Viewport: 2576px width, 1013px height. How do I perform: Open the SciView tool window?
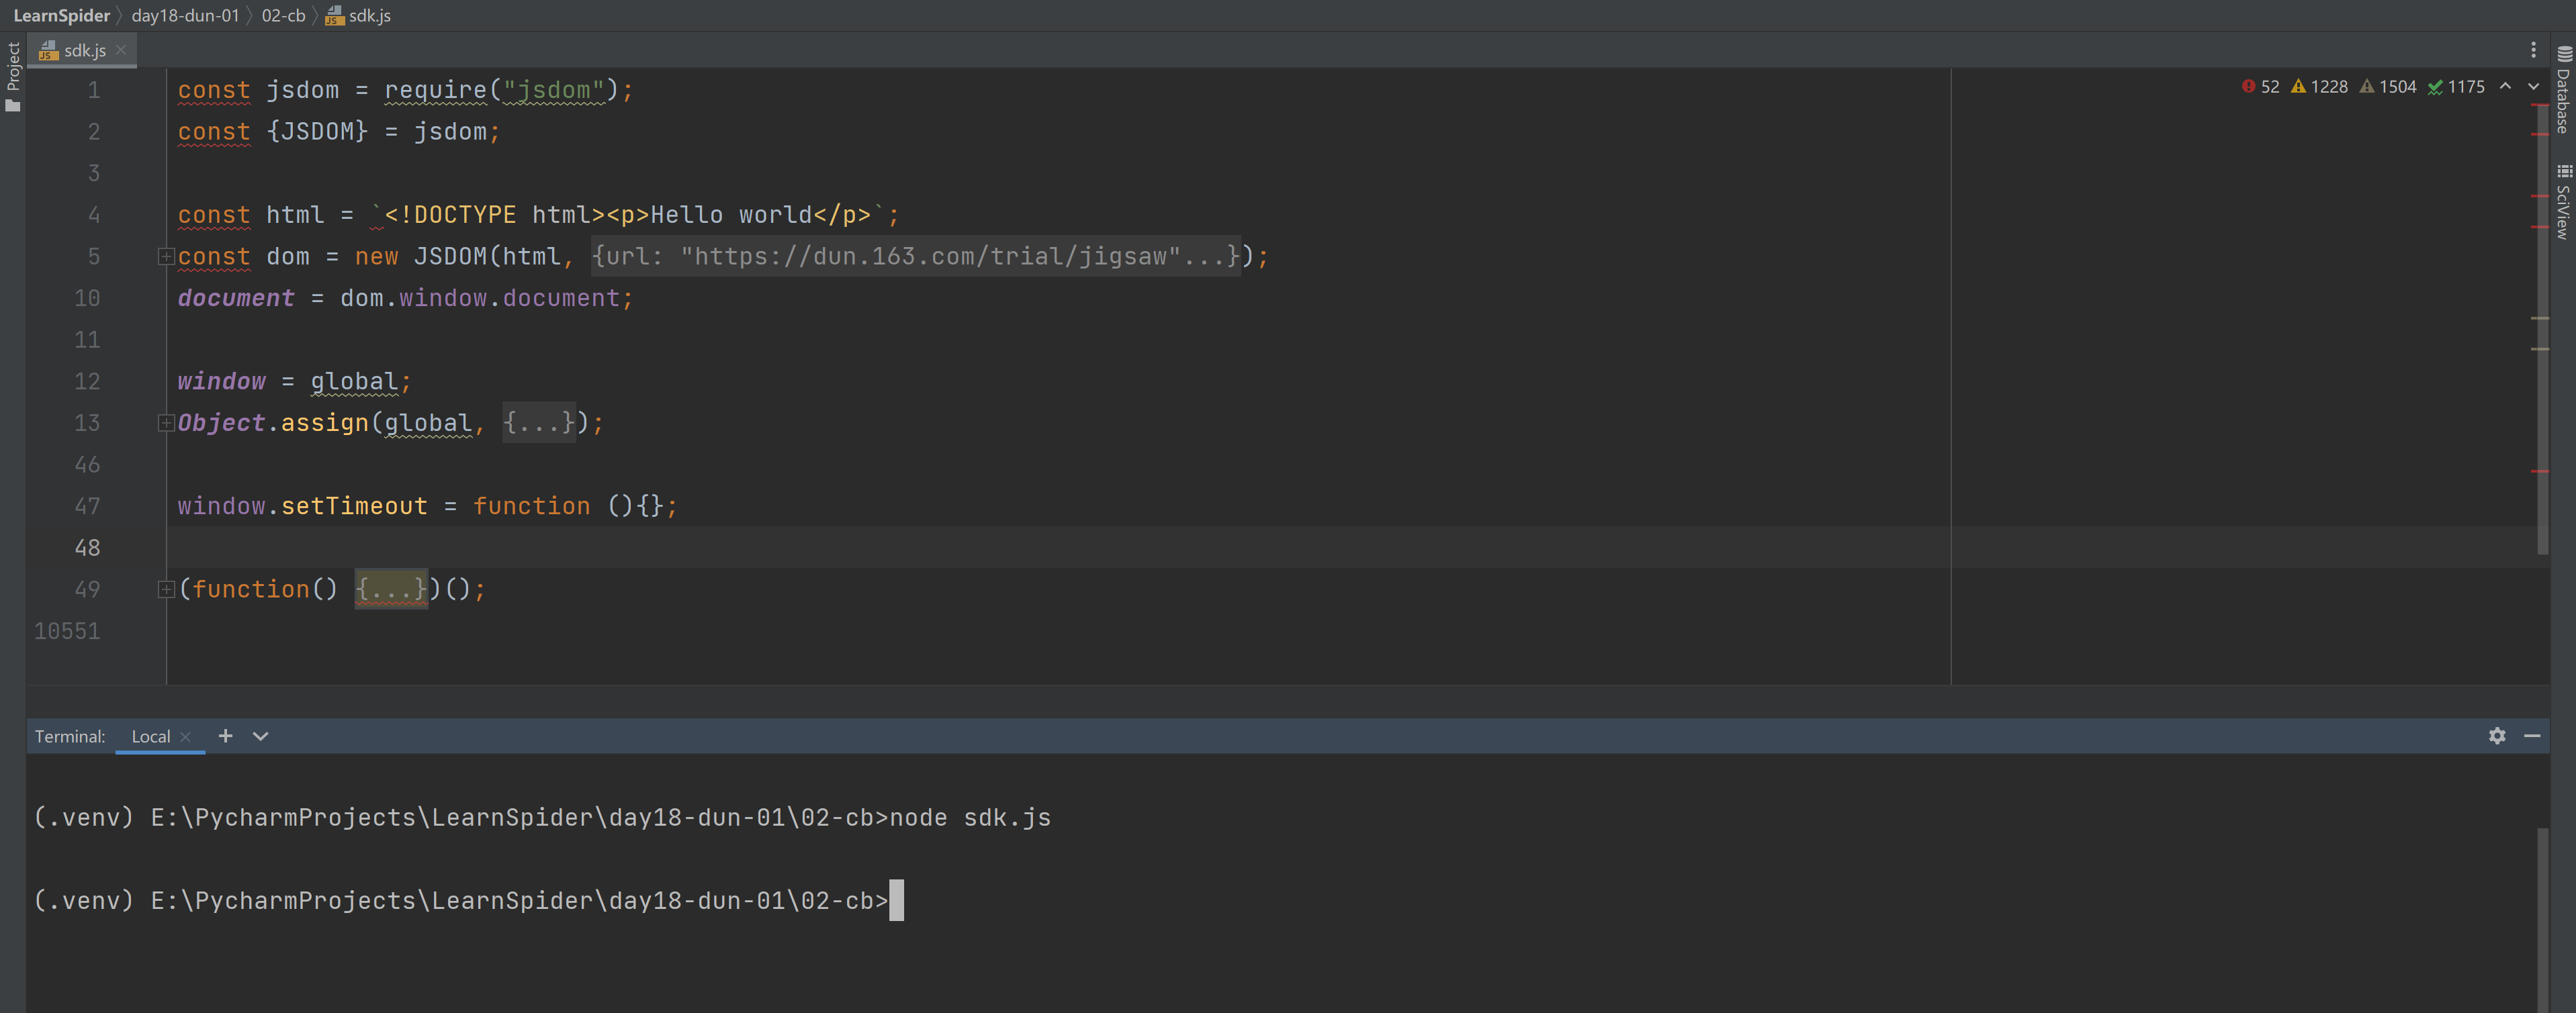[2563, 203]
